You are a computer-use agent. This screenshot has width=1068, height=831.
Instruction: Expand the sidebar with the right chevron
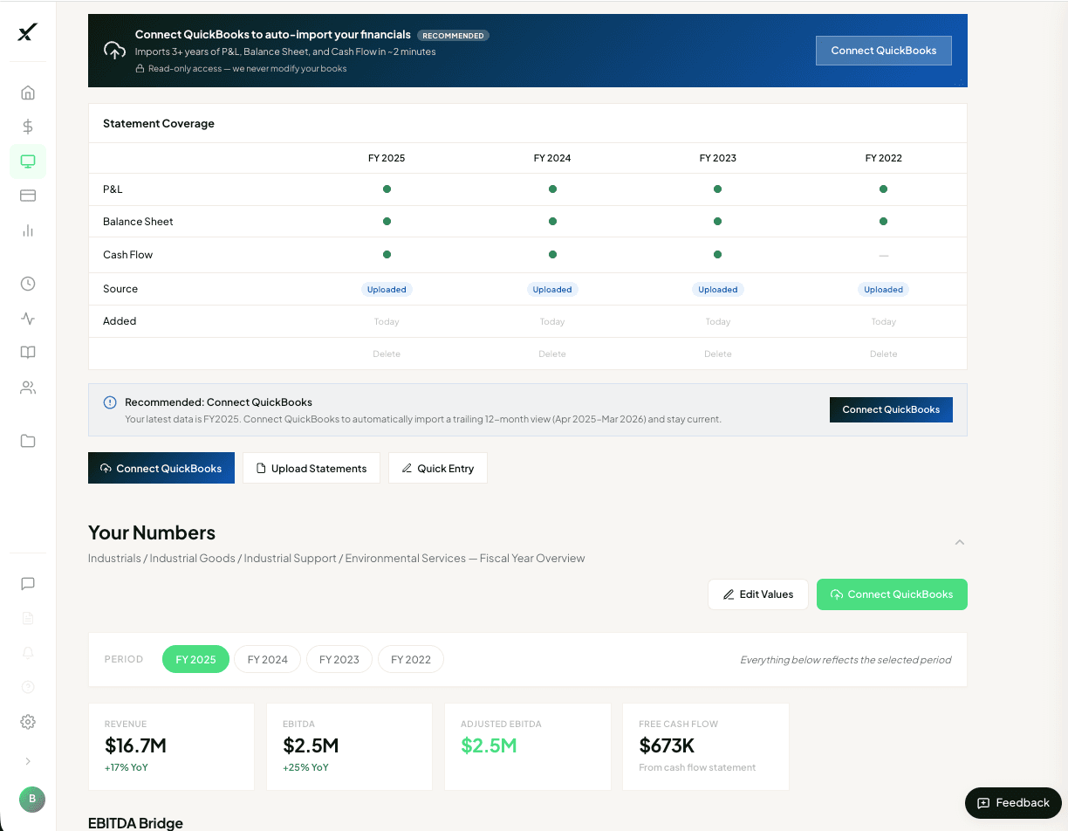coord(27,760)
